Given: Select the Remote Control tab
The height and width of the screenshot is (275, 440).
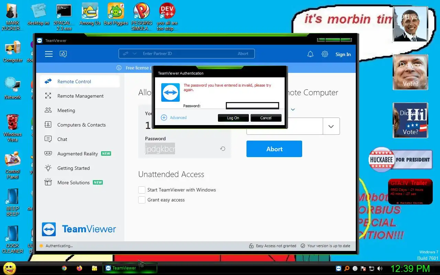Looking at the screenshot, I should click(80, 81).
